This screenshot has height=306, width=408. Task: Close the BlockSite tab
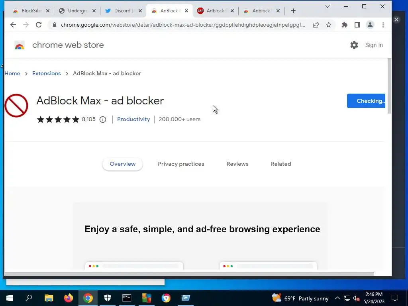pyautogui.click(x=48, y=11)
